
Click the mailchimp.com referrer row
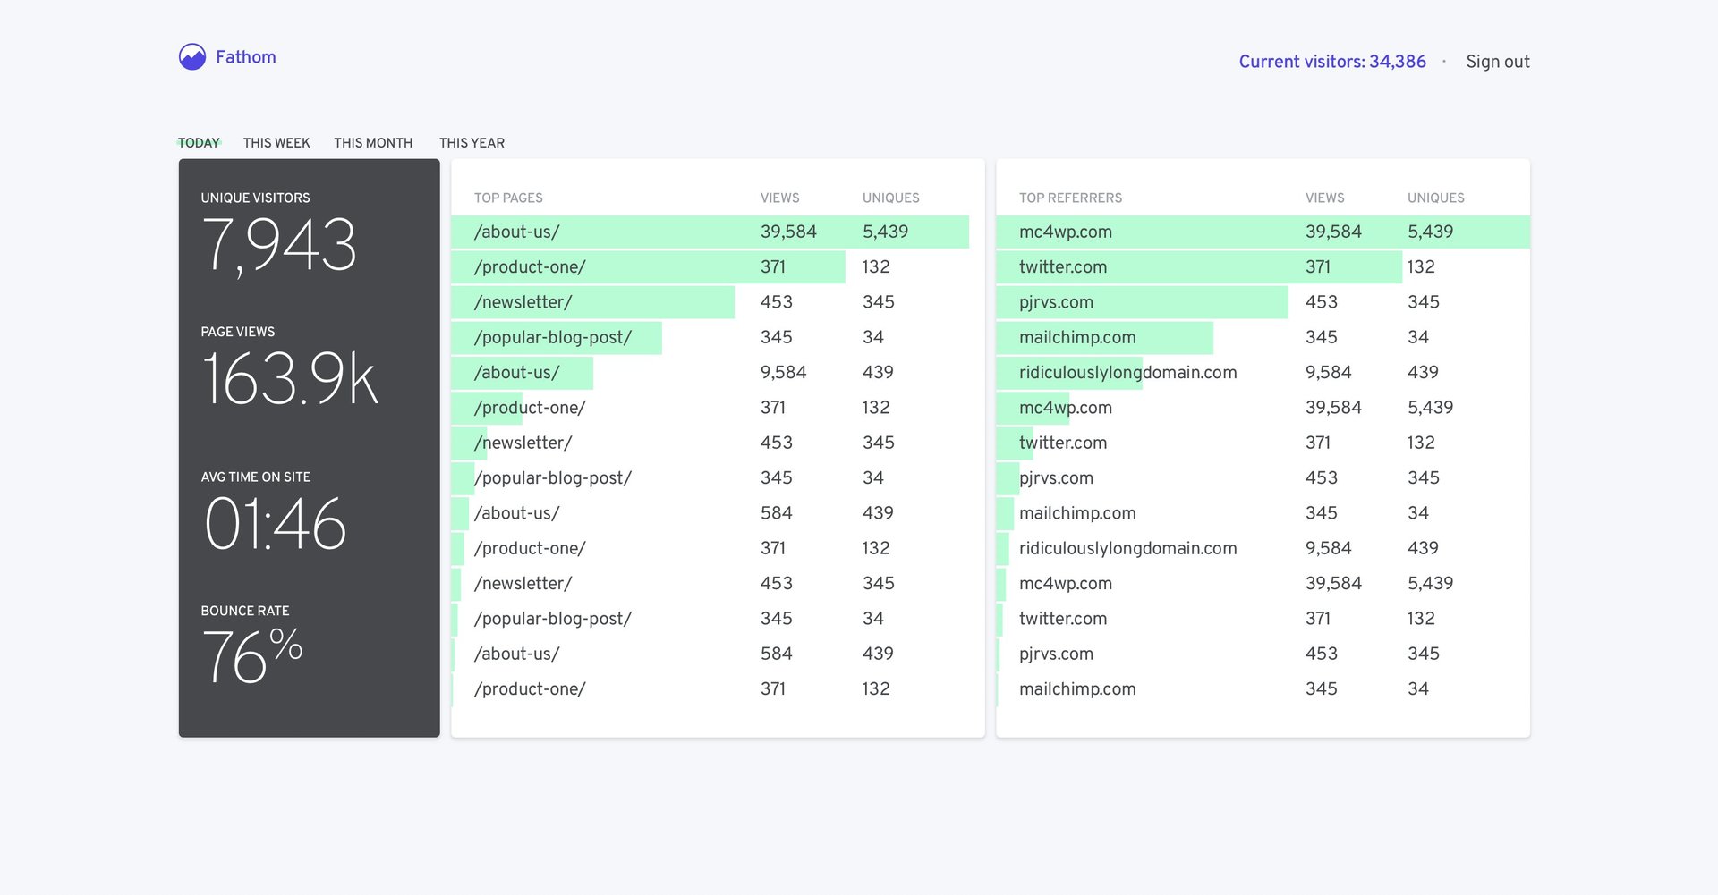[1076, 337]
